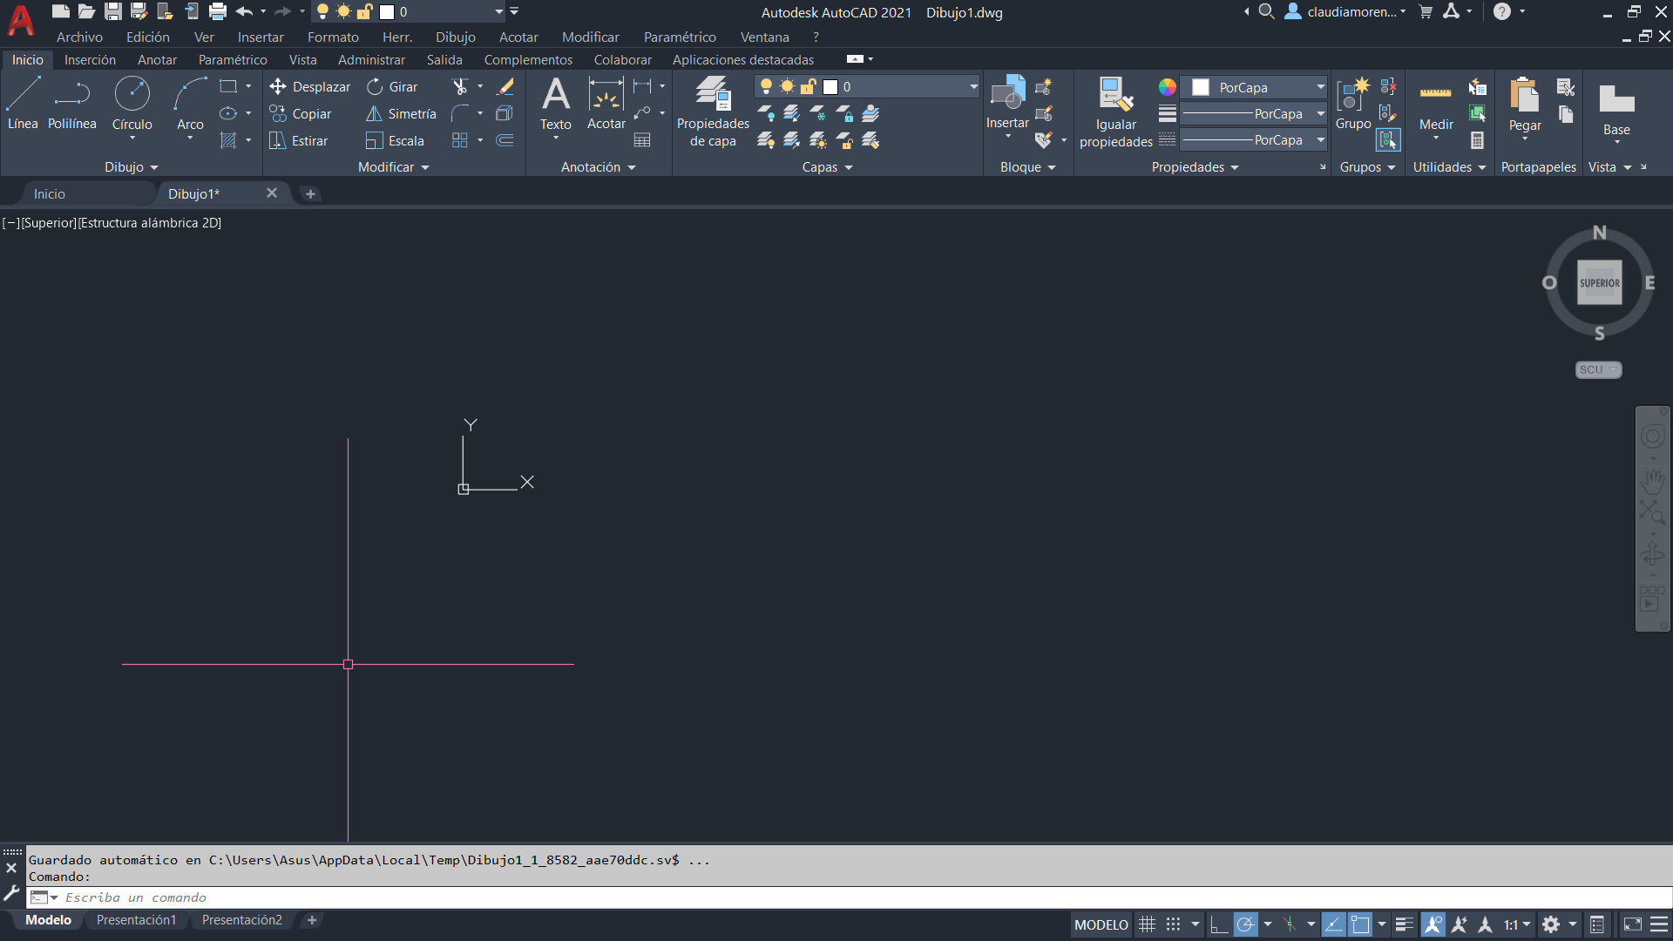This screenshot has height=941, width=1673.
Task: Click the claudiamoren account button
Action: 1346,11
